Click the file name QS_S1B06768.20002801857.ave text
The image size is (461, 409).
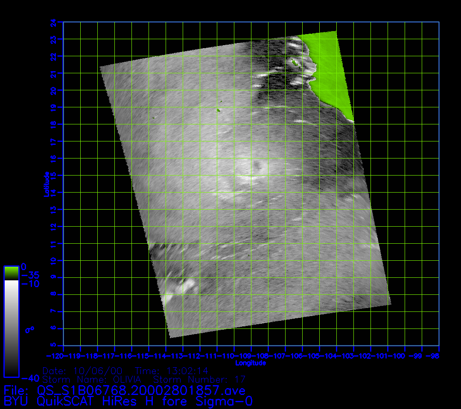click(x=141, y=390)
